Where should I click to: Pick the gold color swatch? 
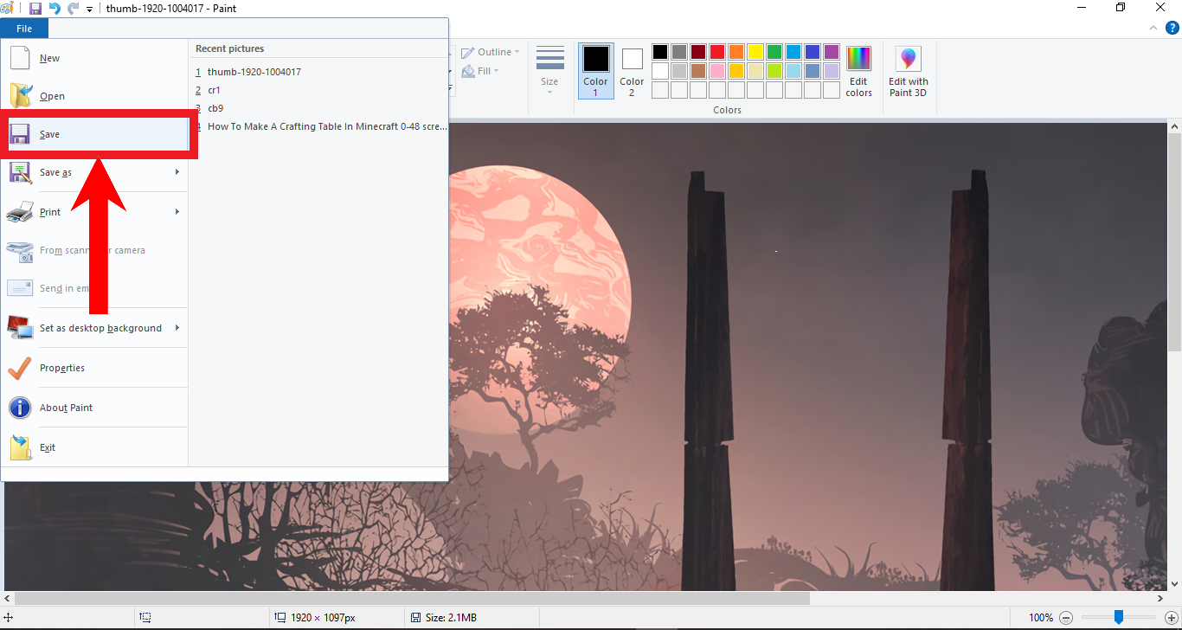pos(736,71)
